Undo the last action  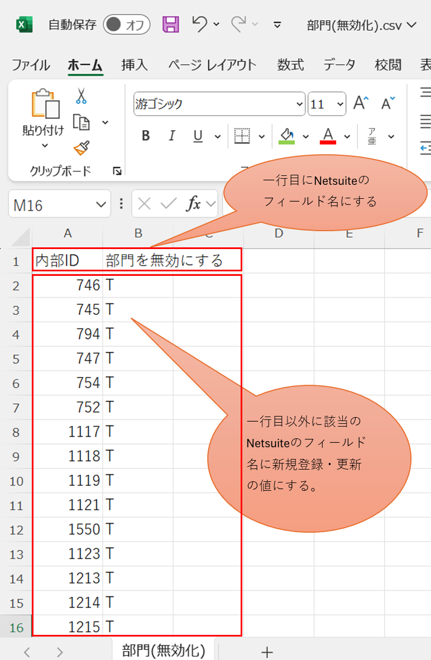(199, 24)
